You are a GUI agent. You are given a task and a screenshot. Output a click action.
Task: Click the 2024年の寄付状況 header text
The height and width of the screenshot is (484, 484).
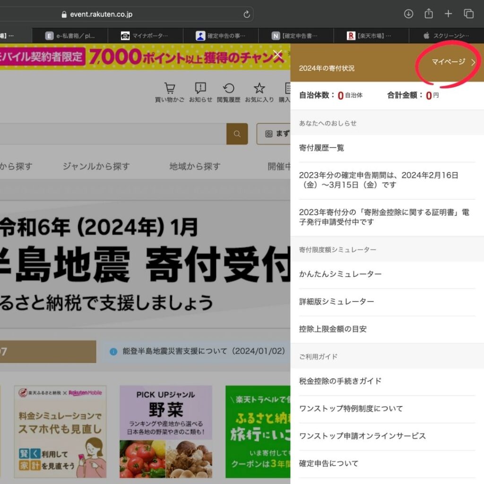(327, 68)
